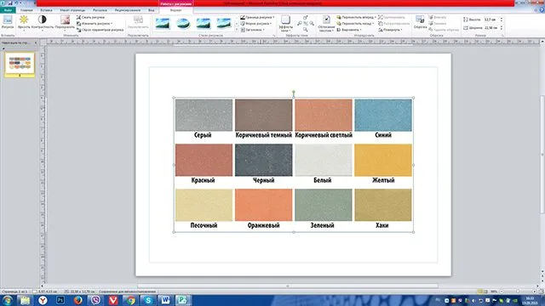Click the 'Черный' black color swatch
Viewport: 545px width, 306px height.
point(263,161)
